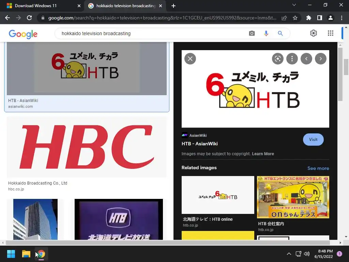The height and width of the screenshot is (262, 349).
Task: Open the onちゃんテラス related image
Action: click(x=293, y=197)
